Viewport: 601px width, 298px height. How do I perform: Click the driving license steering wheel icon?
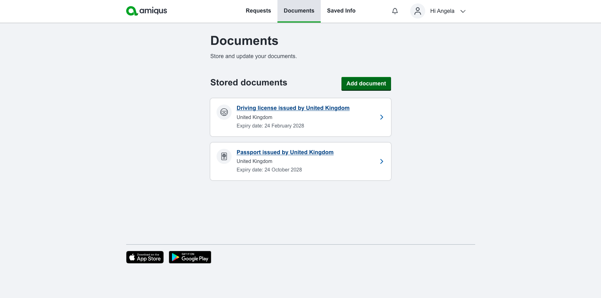pyautogui.click(x=224, y=112)
